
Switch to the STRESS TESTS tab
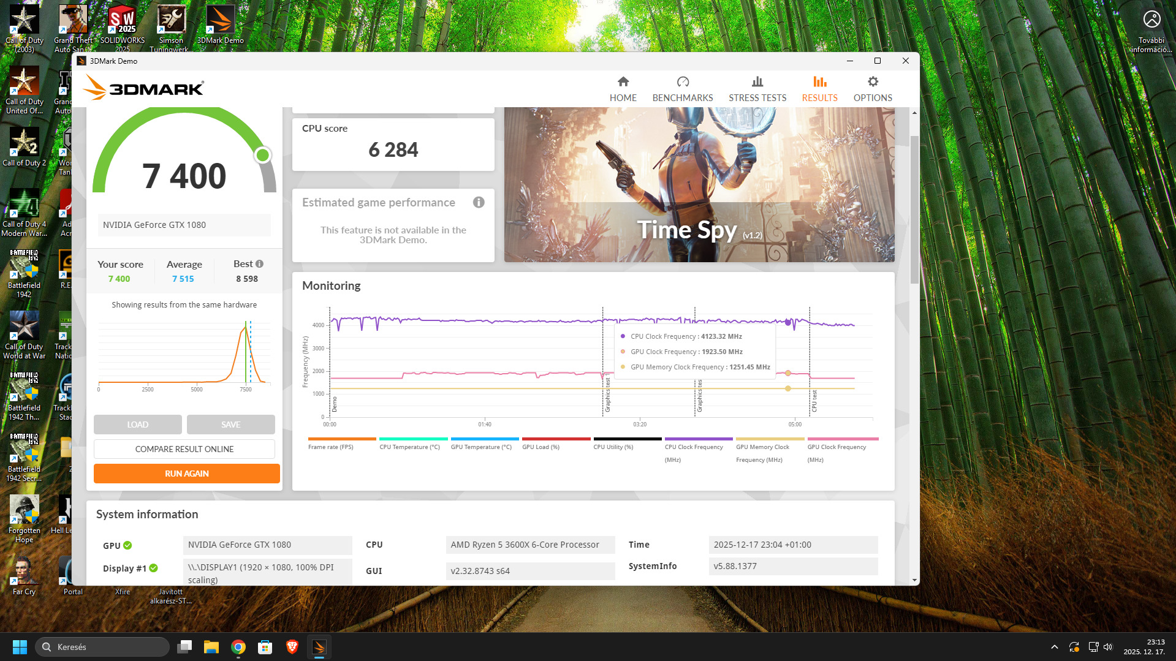pyautogui.click(x=757, y=89)
